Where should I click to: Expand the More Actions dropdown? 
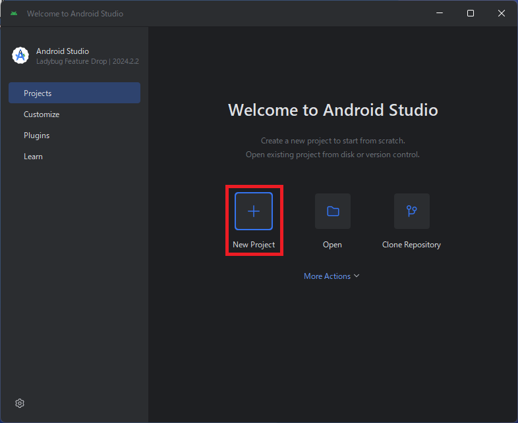328,276
